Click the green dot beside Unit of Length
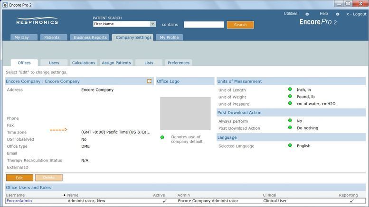Viewport: 369px width, 207px height. pos(290,90)
